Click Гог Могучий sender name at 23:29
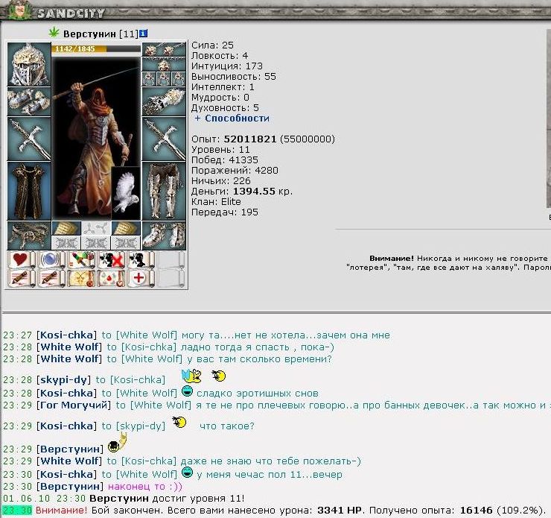Viewport: 551px width, 518px height. [x=74, y=405]
